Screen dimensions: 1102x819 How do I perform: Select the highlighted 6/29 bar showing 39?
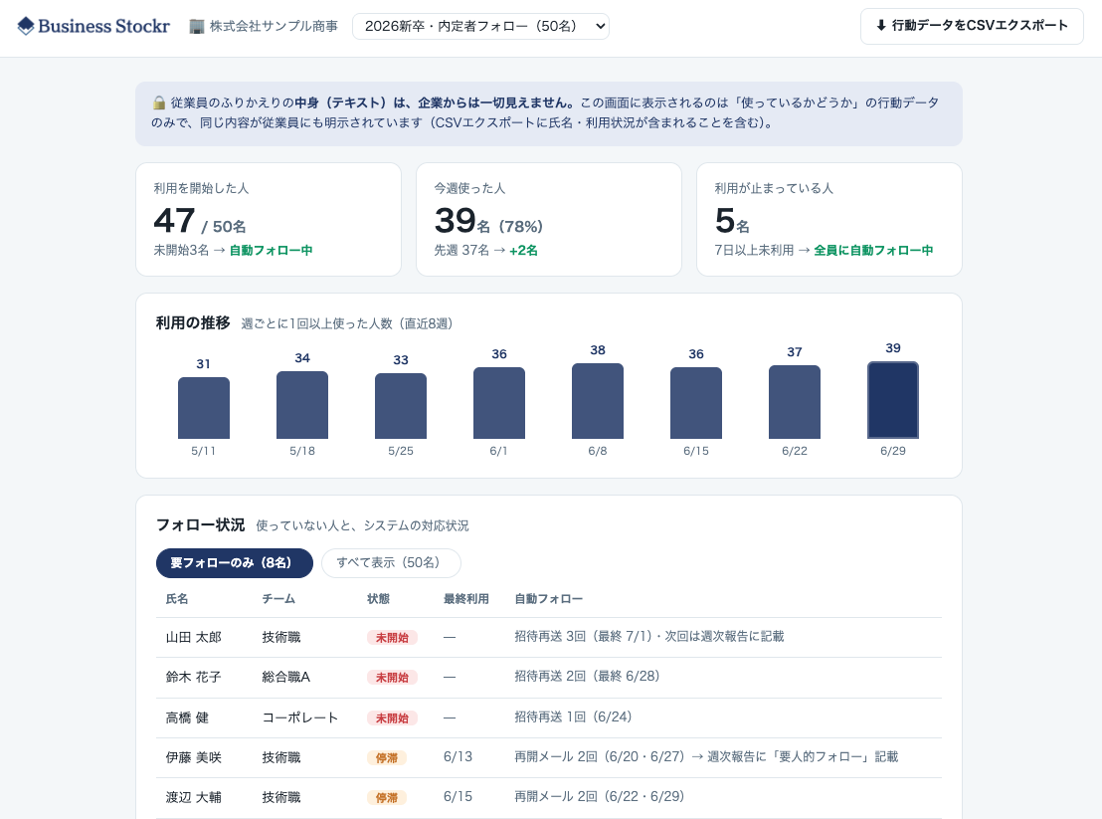tap(892, 400)
